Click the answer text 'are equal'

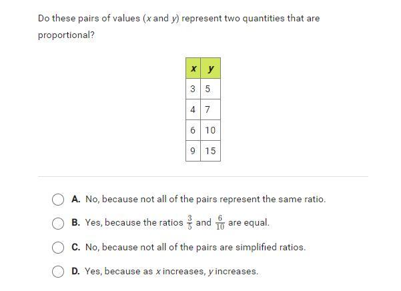tap(248, 223)
